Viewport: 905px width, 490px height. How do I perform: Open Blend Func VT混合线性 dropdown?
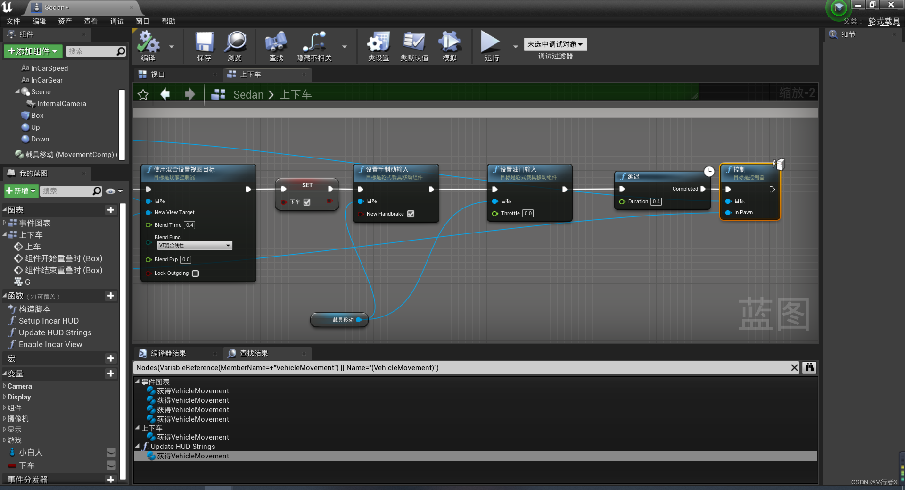195,246
